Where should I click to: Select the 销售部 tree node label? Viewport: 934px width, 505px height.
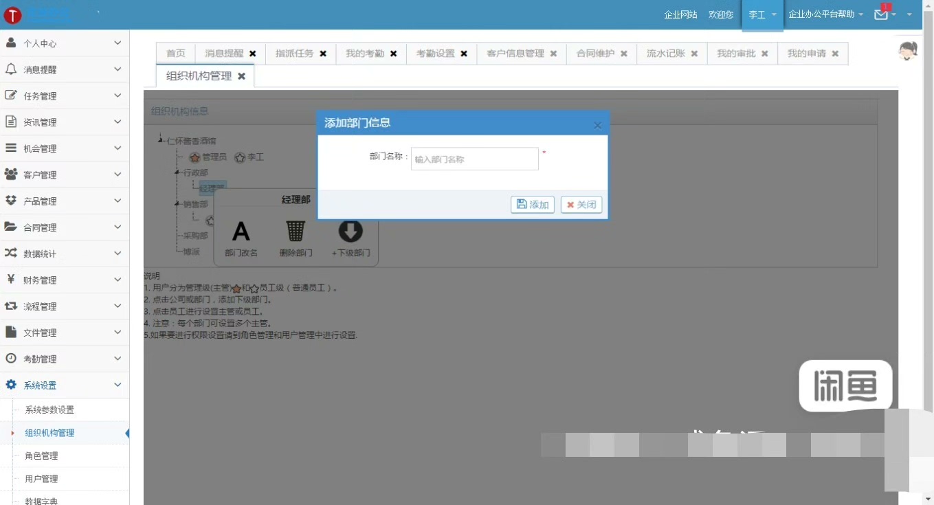(x=195, y=204)
